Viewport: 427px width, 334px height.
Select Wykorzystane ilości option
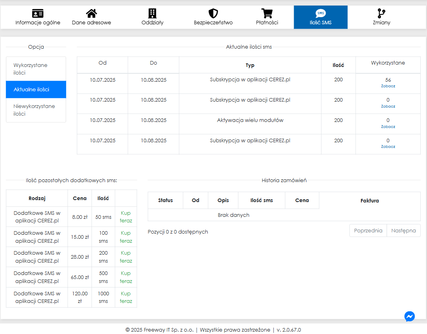click(x=36, y=69)
